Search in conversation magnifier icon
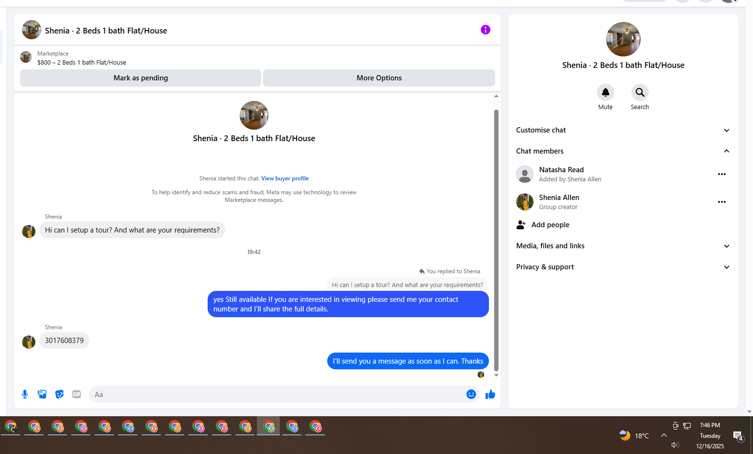753x454 pixels. point(640,92)
